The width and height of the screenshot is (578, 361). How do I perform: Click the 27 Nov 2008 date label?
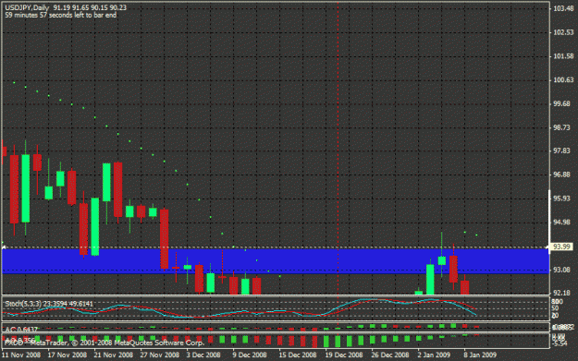[160, 355]
